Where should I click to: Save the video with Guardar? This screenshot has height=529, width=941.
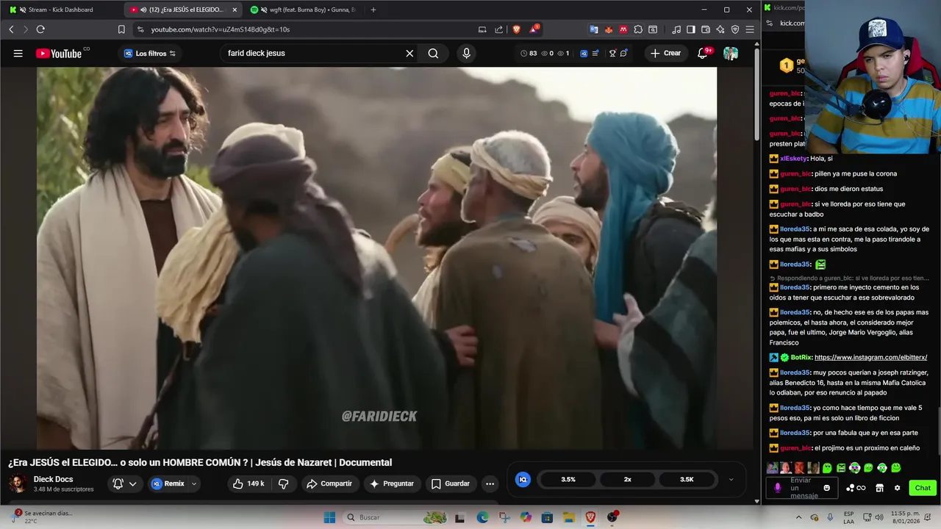450,483
